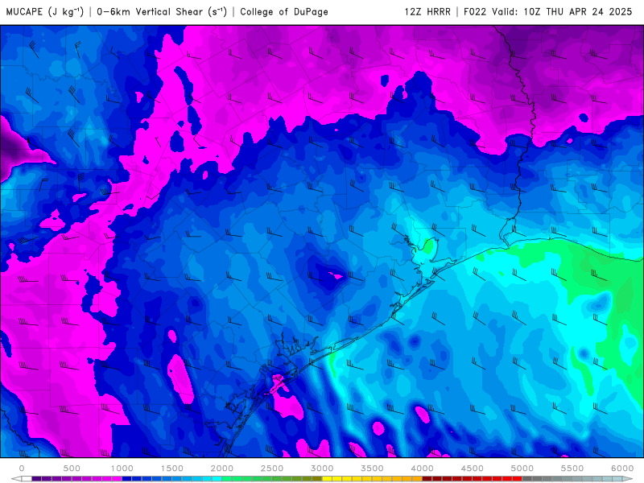
Task: Click the "1000" color bar label
Action: point(122,469)
